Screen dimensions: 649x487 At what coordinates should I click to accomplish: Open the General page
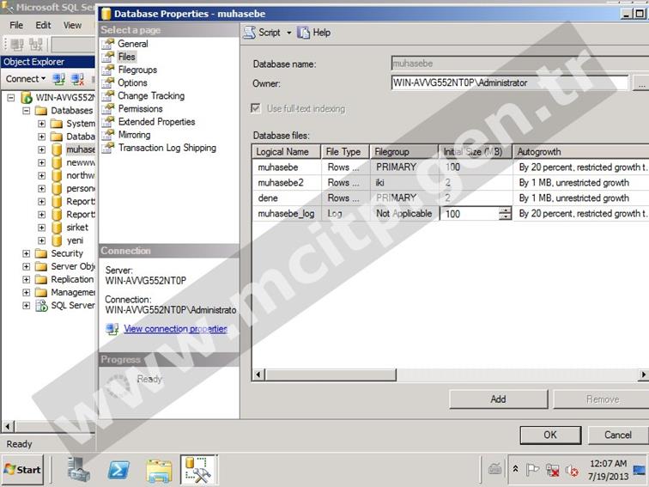pos(132,44)
